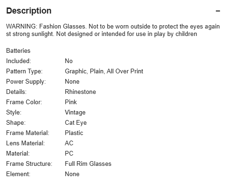Viewport: 228px width, 178px height.
Task: Click the Rhinestone details value
Action: click(x=81, y=92)
